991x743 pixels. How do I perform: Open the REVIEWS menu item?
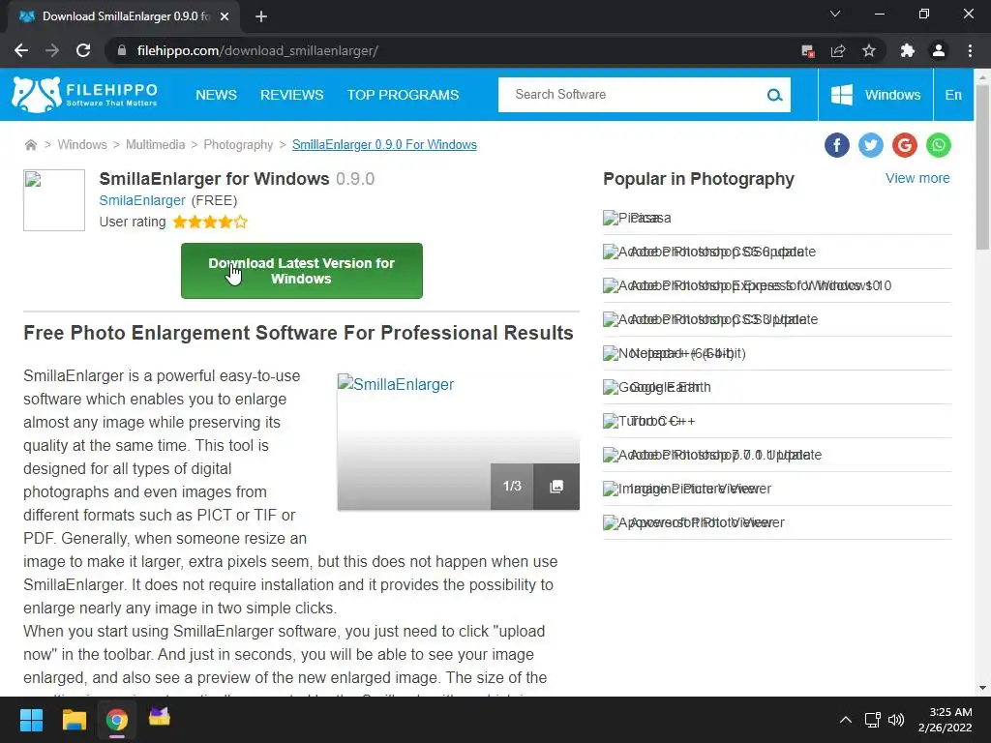click(292, 95)
